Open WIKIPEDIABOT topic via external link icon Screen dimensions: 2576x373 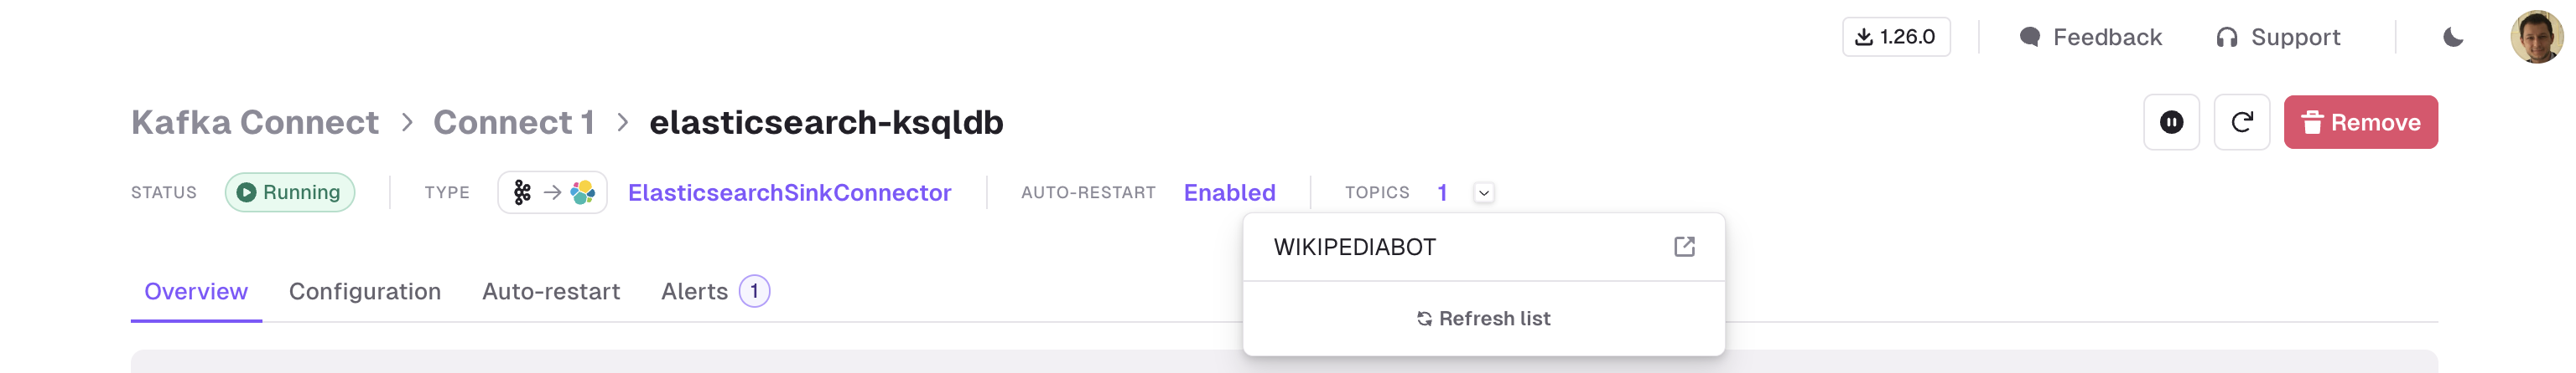coord(1684,247)
